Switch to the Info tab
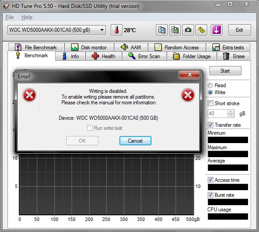This screenshot has width=259, height=232. [71, 56]
